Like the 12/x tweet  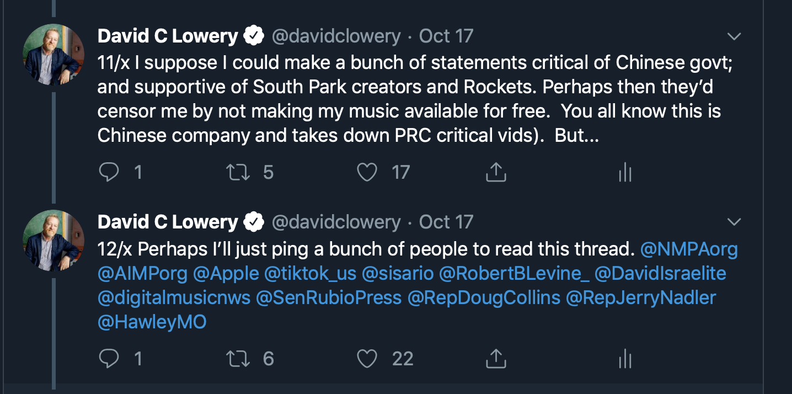click(367, 359)
